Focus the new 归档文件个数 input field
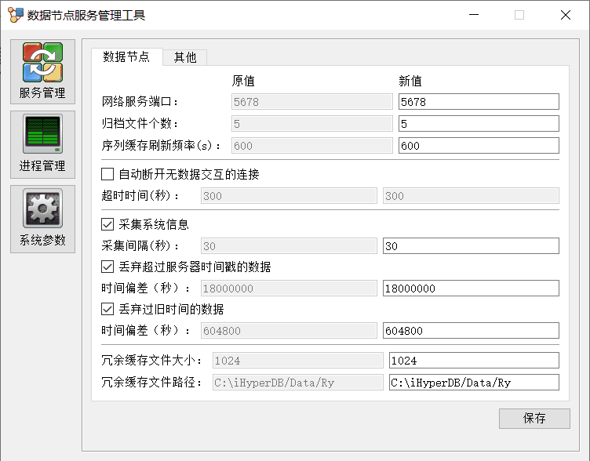The image size is (590, 461). (x=479, y=124)
